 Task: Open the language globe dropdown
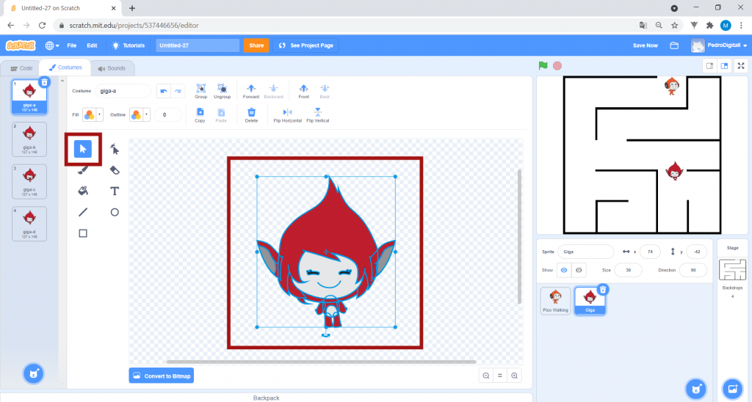click(52, 45)
